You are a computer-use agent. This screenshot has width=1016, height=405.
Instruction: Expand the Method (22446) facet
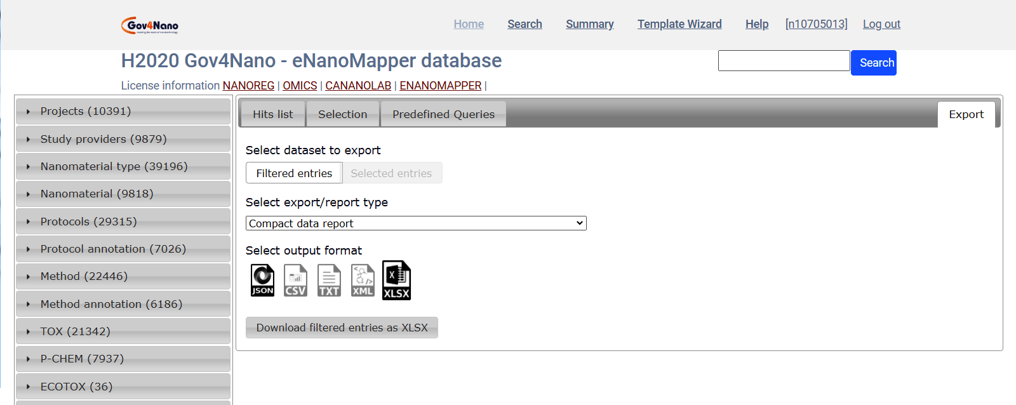[x=123, y=276]
